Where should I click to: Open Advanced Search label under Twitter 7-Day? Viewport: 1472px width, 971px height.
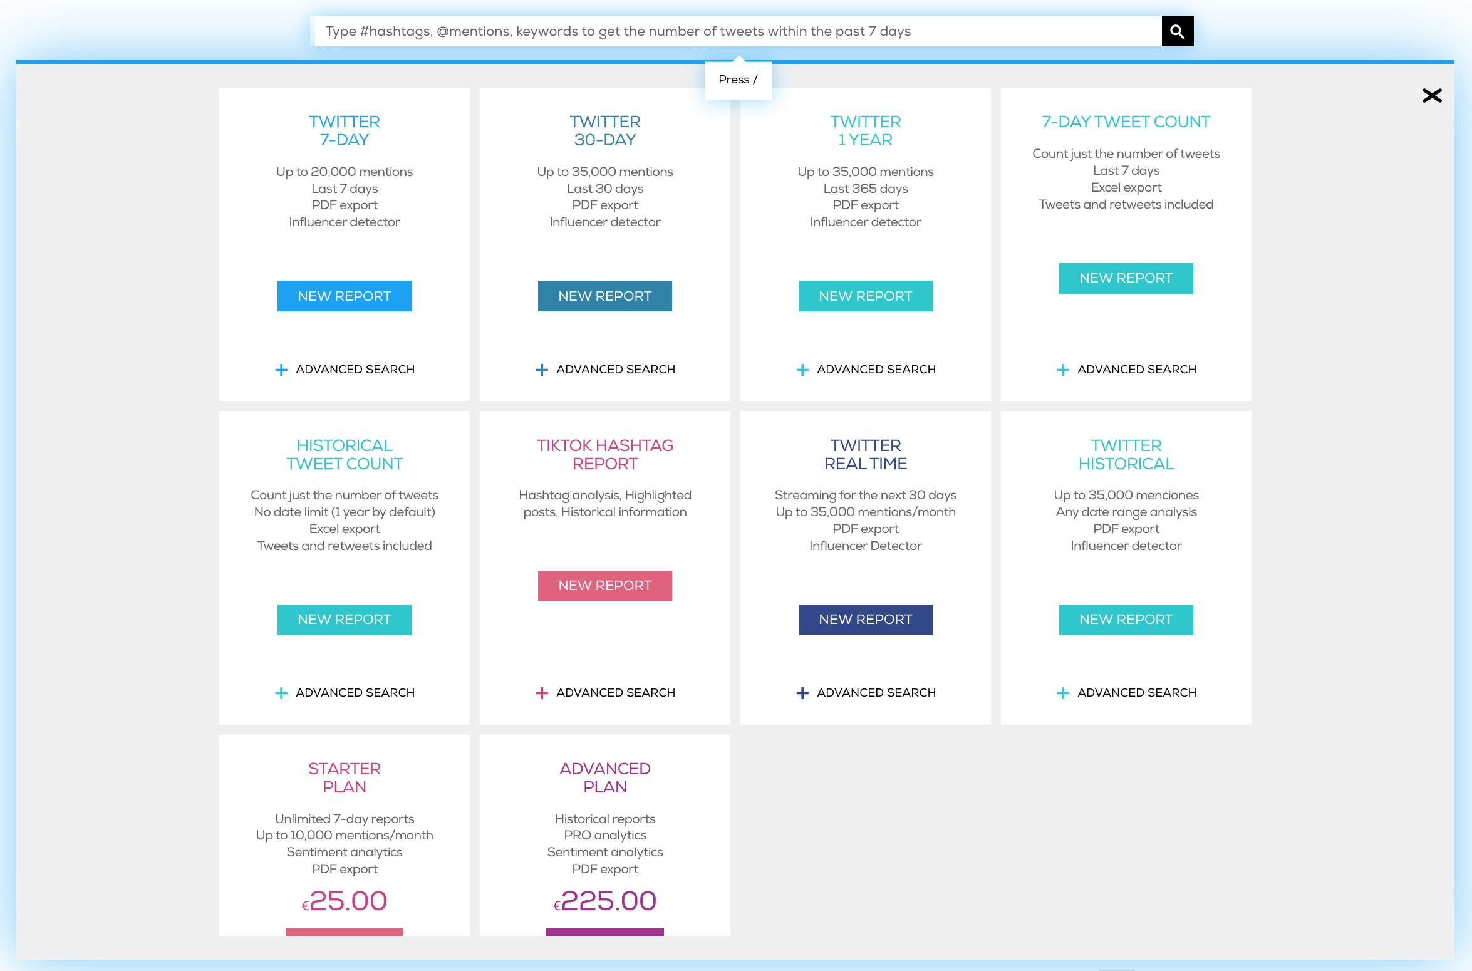[355, 370]
